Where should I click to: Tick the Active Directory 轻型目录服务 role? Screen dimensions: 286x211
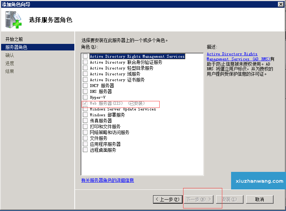click(x=85, y=68)
